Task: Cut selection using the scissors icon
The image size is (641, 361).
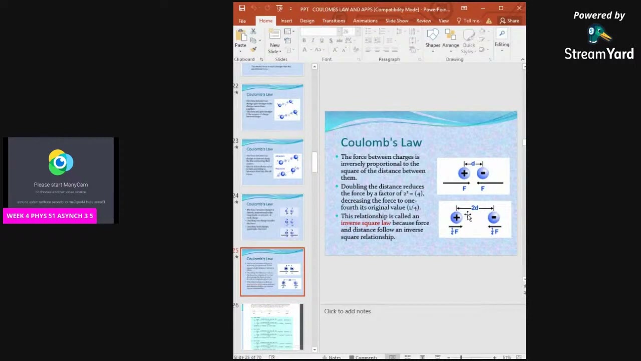Action: click(x=253, y=32)
